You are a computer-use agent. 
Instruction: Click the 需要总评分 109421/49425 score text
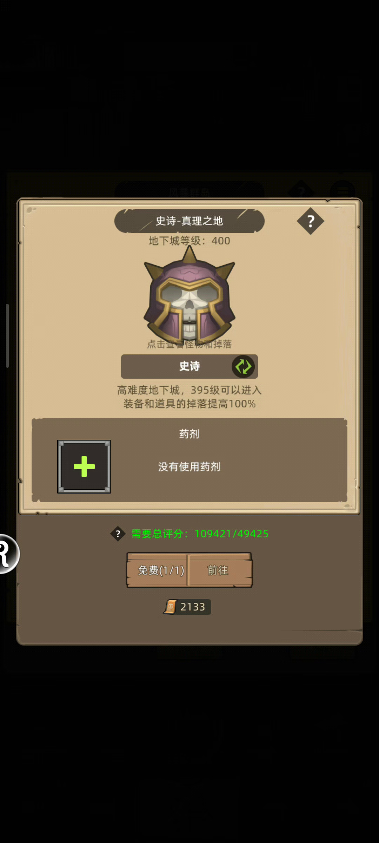pos(200,534)
